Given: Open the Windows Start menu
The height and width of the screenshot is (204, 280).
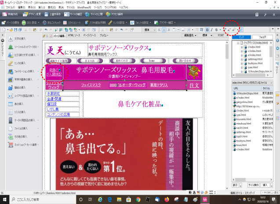Looking at the screenshot, I should click(x=4, y=199).
